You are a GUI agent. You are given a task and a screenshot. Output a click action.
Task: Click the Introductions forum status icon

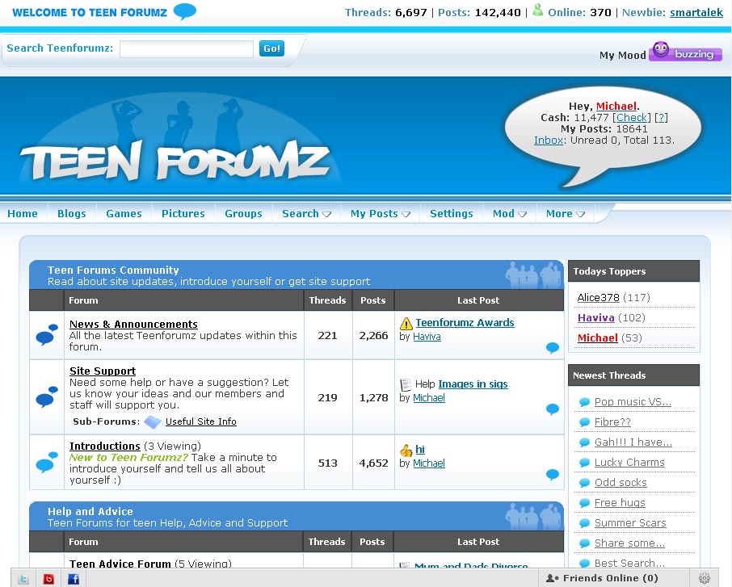tap(47, 462)
